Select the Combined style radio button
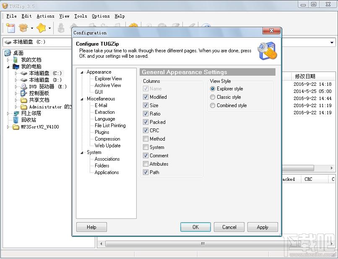This screenshot has height=259, width=338. pyautogui.click(x=213, y=105)
